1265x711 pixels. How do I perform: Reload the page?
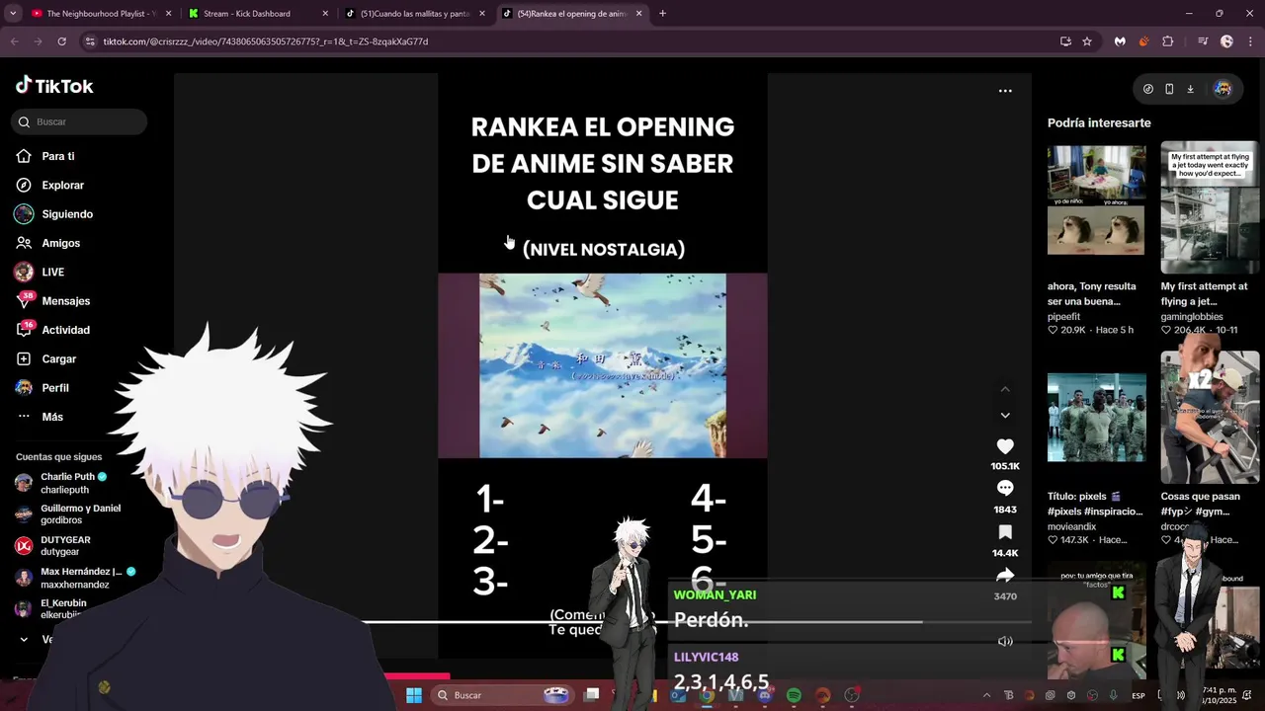tap(61, 41)
